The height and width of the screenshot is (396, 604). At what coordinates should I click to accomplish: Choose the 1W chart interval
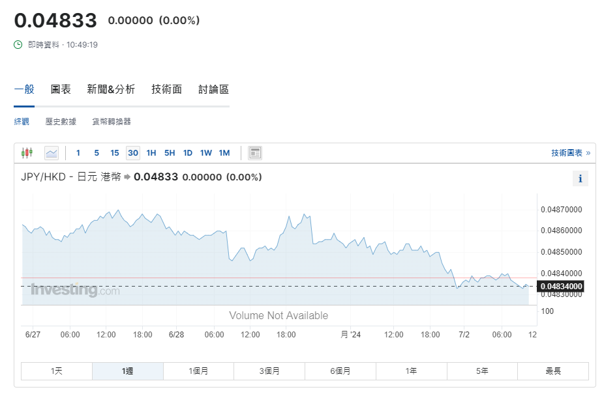pyautogui.click(x=206, y=153)
